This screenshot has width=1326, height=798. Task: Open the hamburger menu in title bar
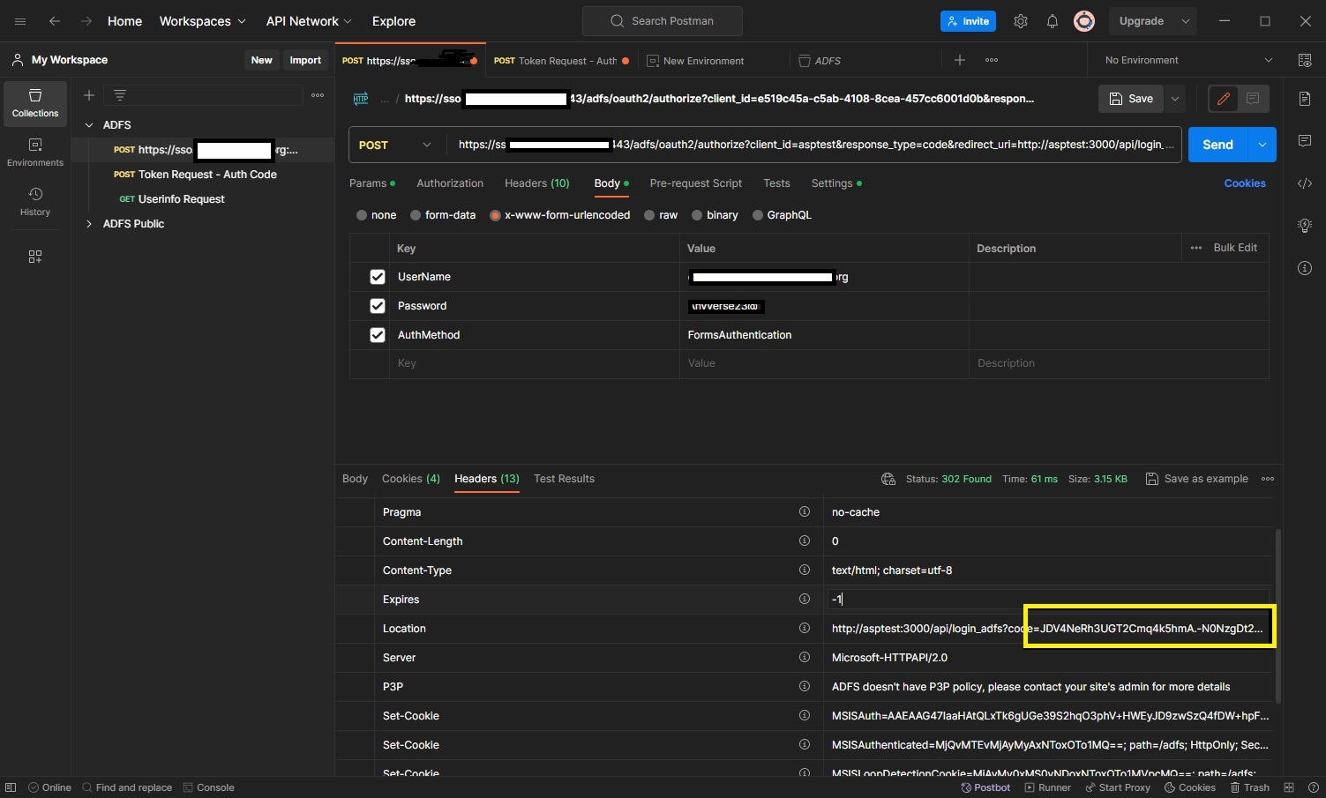(x=20, y=21)
